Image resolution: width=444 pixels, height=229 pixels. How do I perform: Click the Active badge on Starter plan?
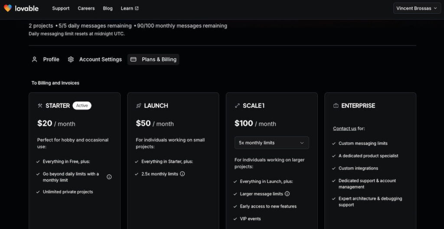[x=82, y=106]
